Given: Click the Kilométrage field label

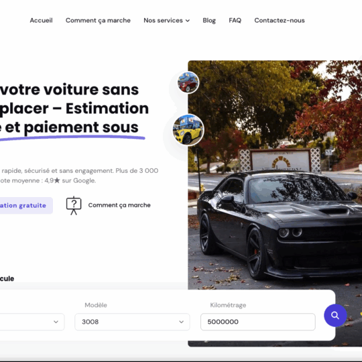Looking at the screenshot, I should point(228,305).
